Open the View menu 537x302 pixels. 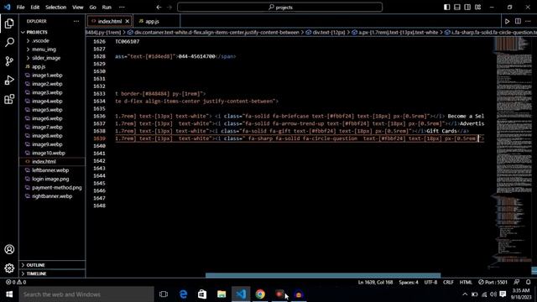point(78,8)
